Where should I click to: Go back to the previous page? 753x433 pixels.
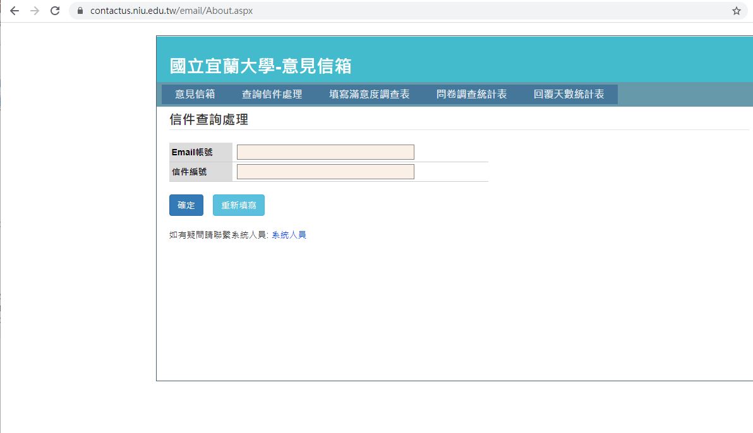pyautogui.click(x=15, y=11)
